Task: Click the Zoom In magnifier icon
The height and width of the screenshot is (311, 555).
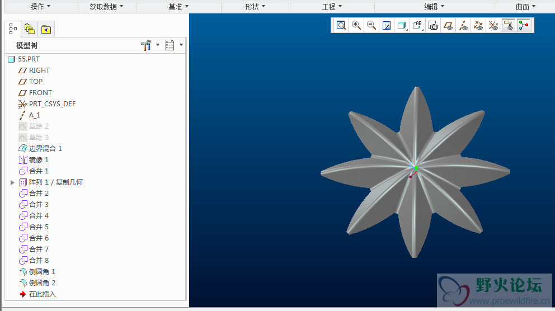Action: point(356,25)
